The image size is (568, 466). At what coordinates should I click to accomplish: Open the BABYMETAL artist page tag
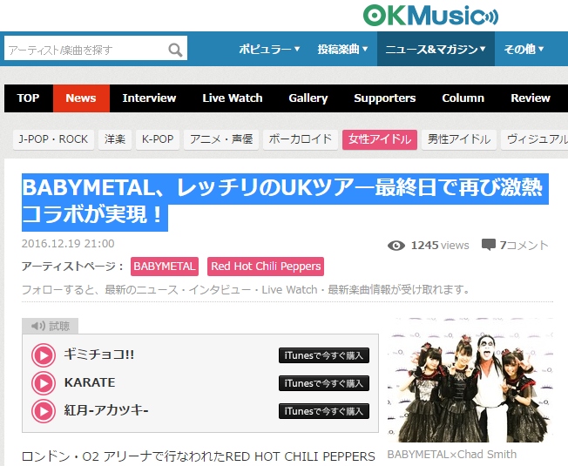pos(165,267)
